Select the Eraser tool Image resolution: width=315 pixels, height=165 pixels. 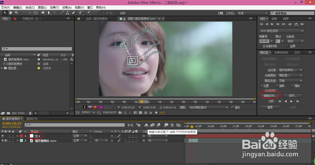click(x=73, y=13)
